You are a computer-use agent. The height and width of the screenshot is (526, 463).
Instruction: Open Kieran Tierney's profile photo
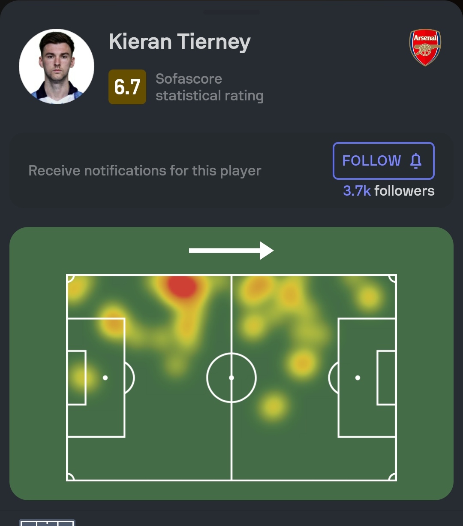[x=57, y=67]
